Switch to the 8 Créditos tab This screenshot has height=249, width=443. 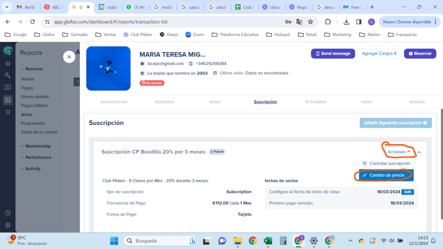coord(316,102)
